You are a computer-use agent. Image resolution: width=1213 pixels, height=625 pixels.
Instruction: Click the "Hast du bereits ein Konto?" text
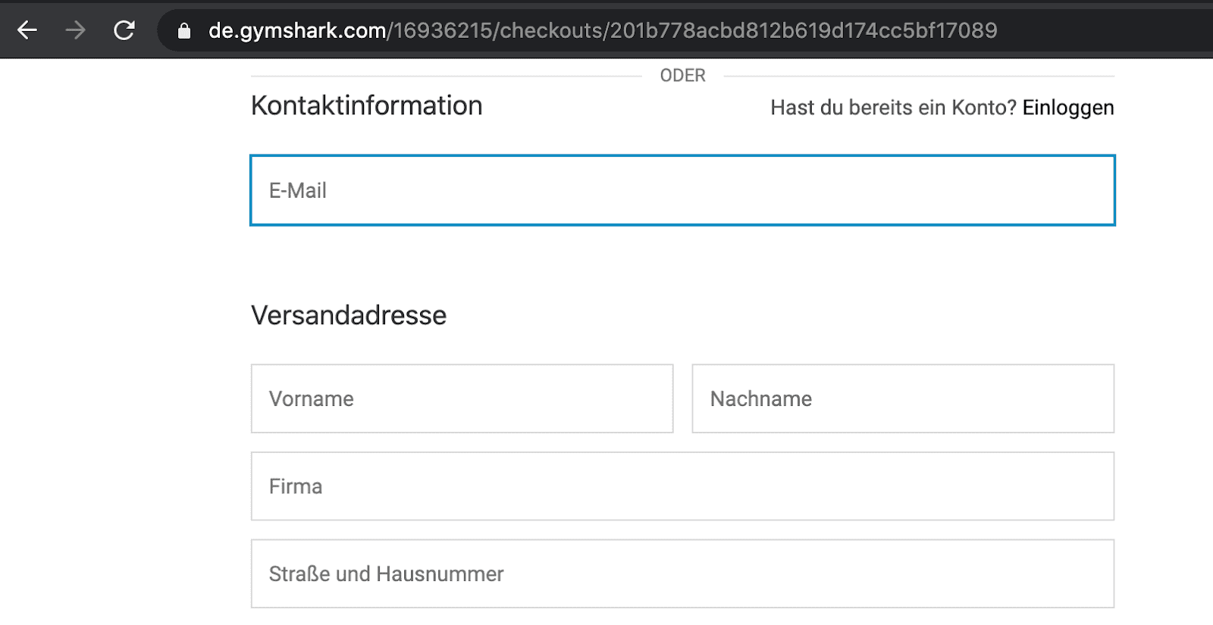tap(893, 108)
